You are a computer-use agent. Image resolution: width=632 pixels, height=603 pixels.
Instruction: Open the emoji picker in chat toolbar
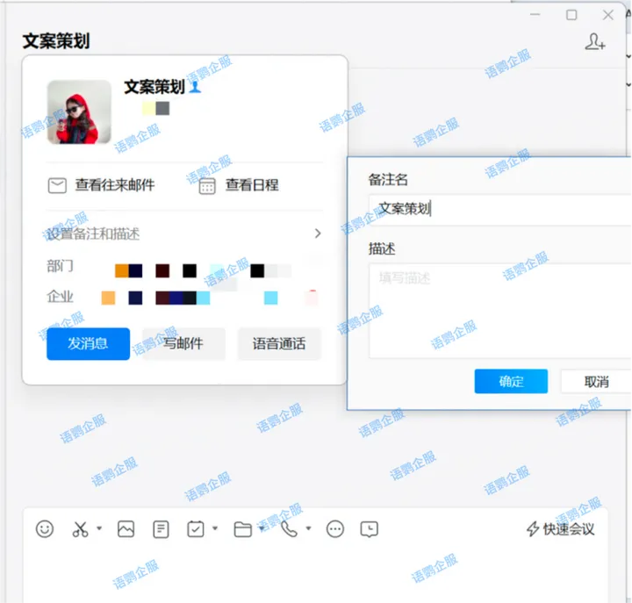coord(45,529)
